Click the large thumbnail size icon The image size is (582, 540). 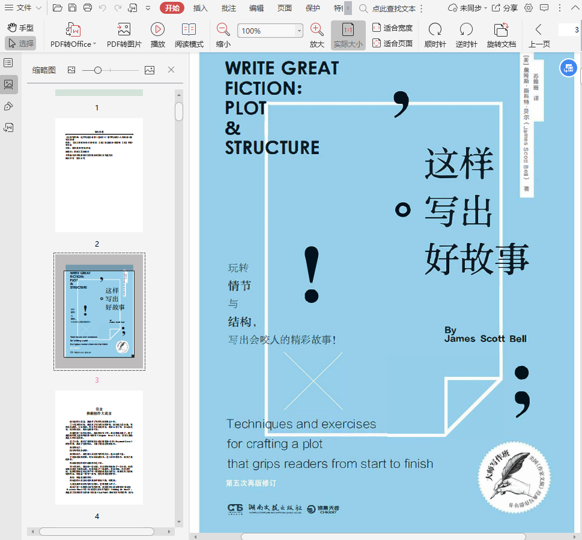click(x=150, y=70)
